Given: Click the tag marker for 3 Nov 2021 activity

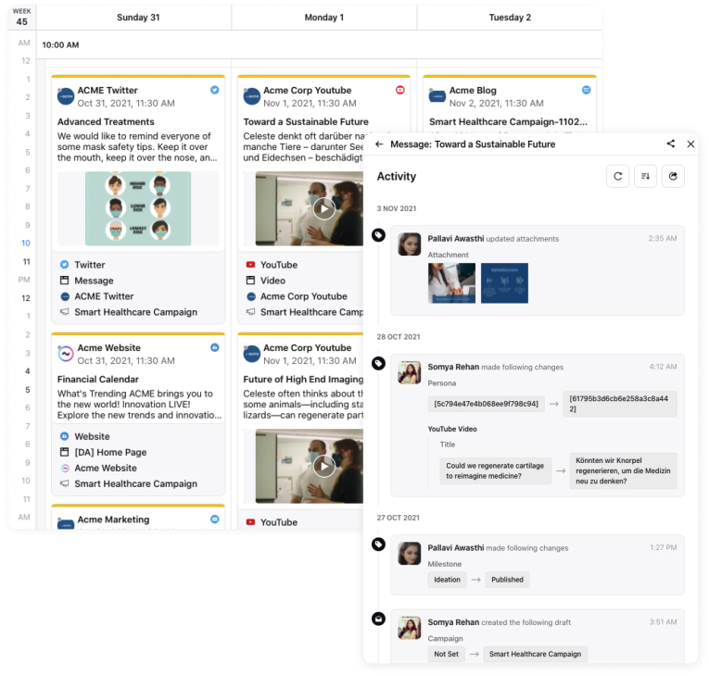Looking at the screenshot, I should tap(378, 235).
